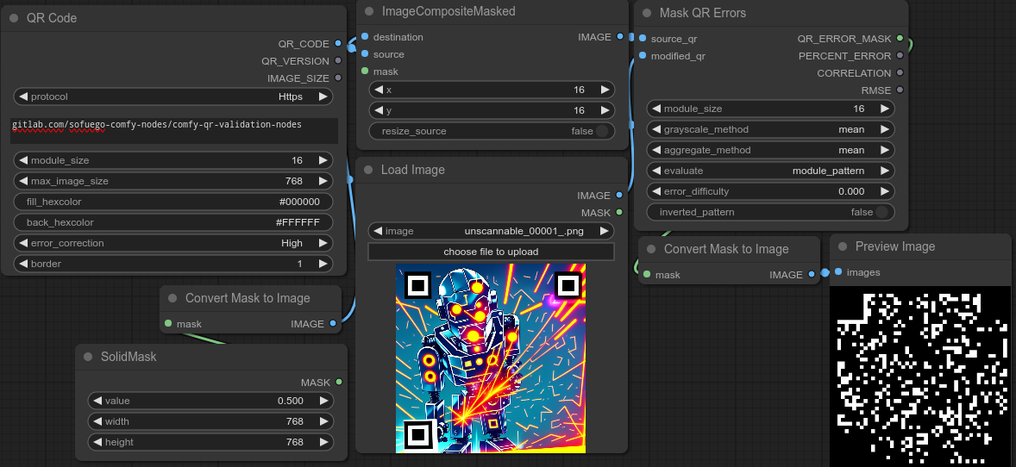Click the robot QR image thumbnail in Load Image
1016x467 pixels.
tap(491, 358)
